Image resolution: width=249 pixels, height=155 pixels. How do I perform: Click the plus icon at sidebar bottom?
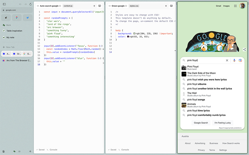[30, 151]
